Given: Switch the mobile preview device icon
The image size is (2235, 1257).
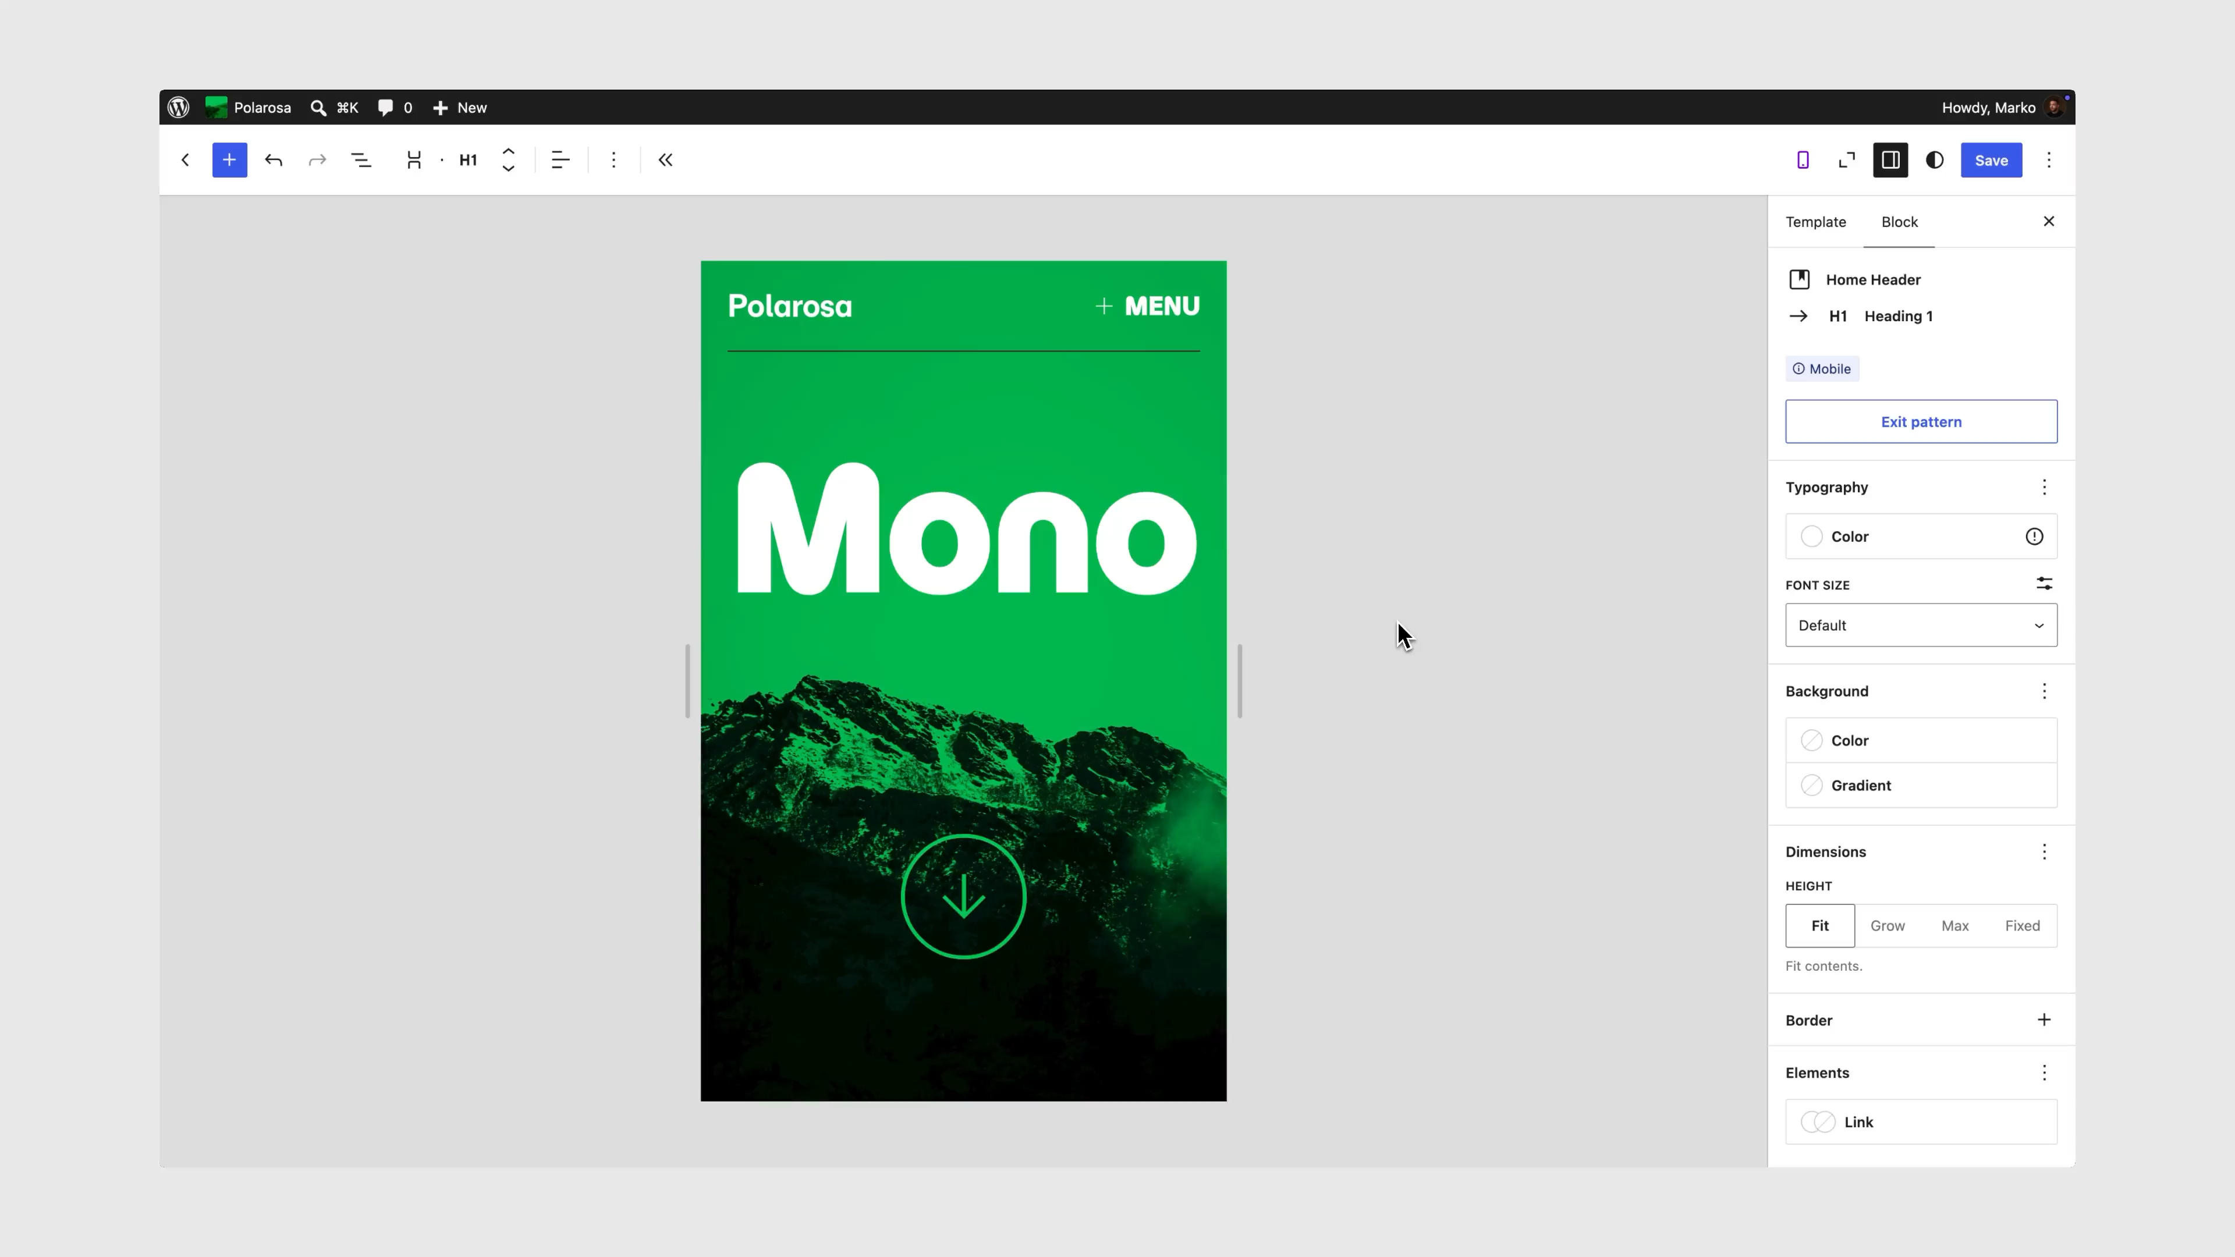Looking at the screenshot, I should 1803,159.
